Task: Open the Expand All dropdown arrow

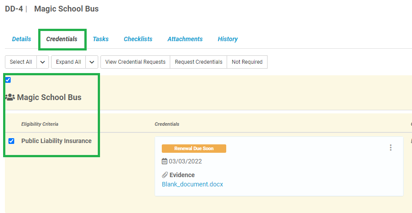Action: (x=92, y=62)
